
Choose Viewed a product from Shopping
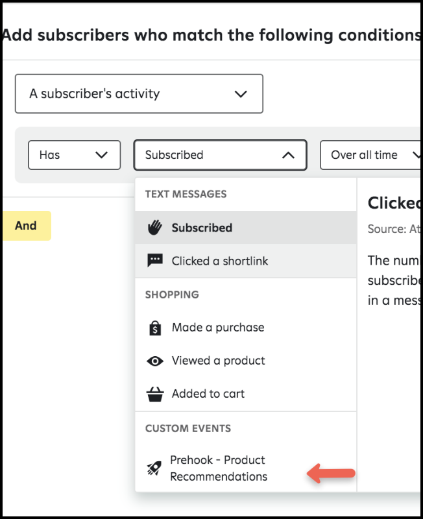(218, 361)
